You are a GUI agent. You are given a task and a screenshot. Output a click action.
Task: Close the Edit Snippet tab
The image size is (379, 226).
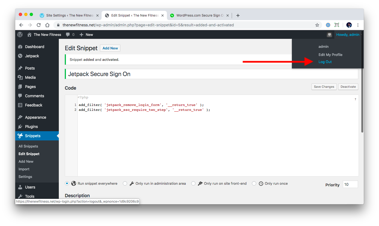click(x=163, y=15)
